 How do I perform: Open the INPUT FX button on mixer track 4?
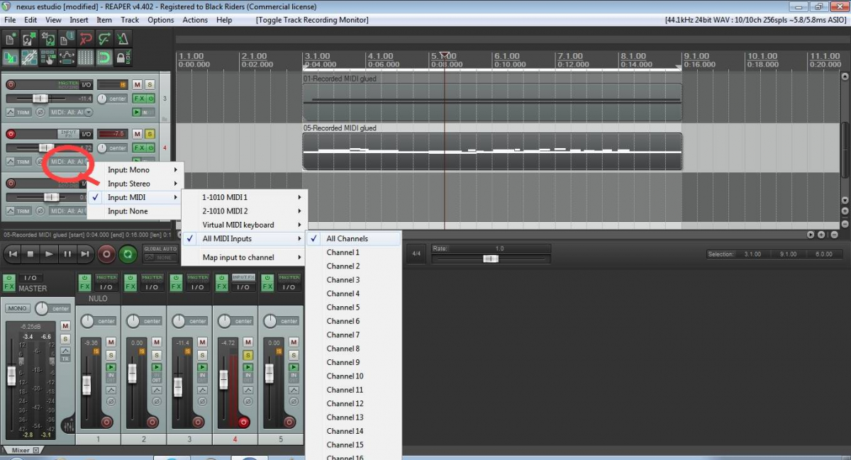(243, 278)
